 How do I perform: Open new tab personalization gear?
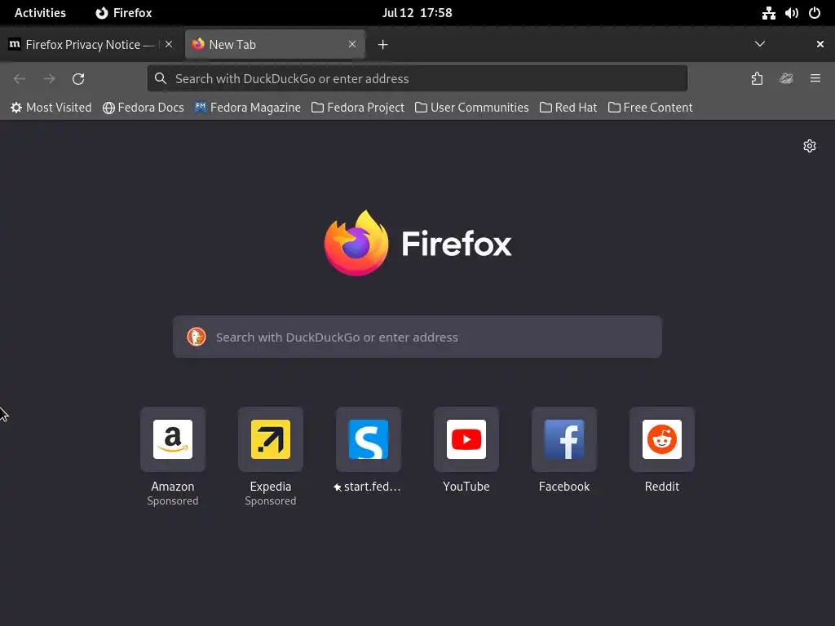(810, 146)
